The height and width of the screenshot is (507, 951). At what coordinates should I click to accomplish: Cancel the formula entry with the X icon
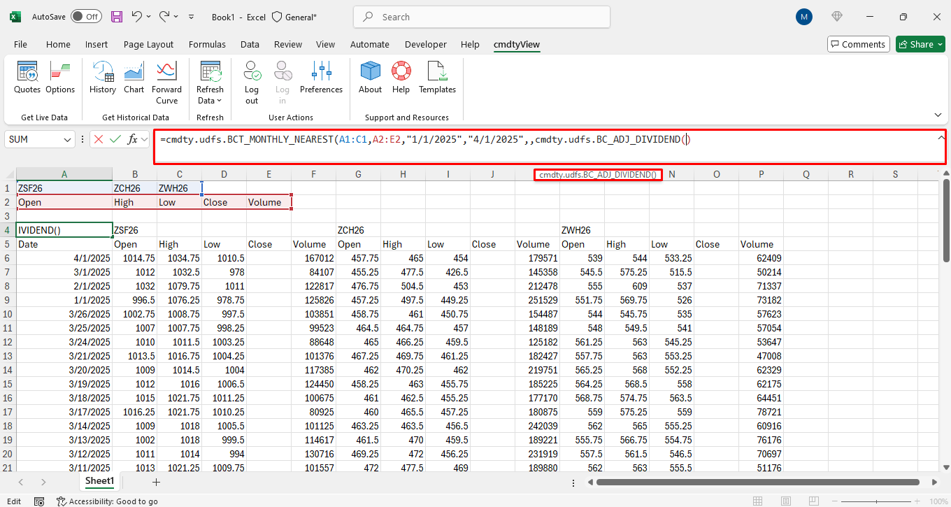click(x=99, y=139)
